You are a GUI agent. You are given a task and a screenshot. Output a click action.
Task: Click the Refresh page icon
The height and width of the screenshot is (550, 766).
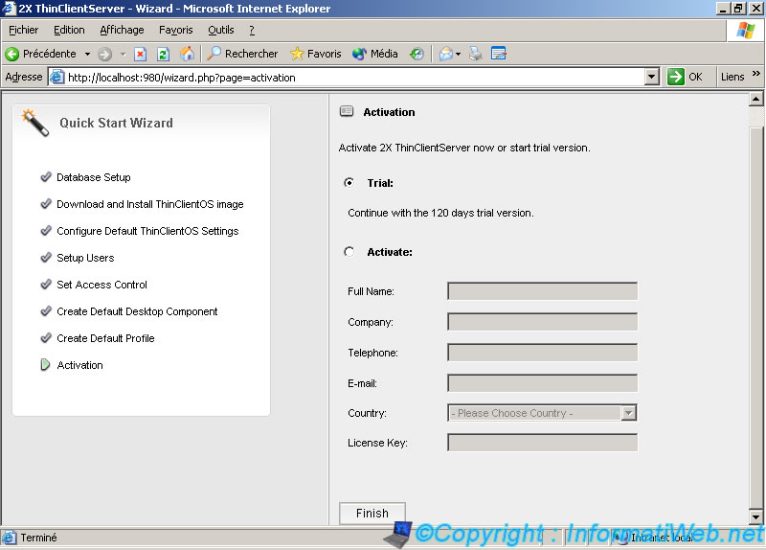click(163, 54)
